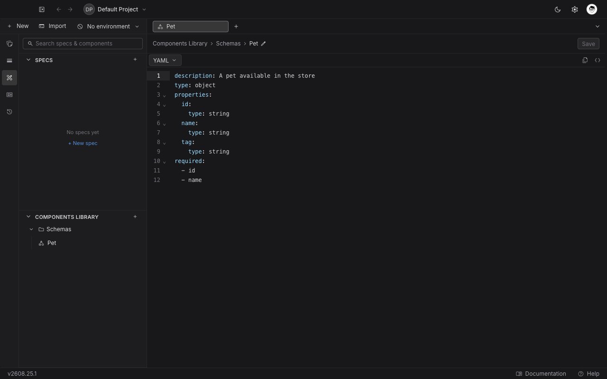Image resolution: width=607 pixels, height=379 pixels.
Task: Click 'type: object' line
Action: (x=195, y=85)
